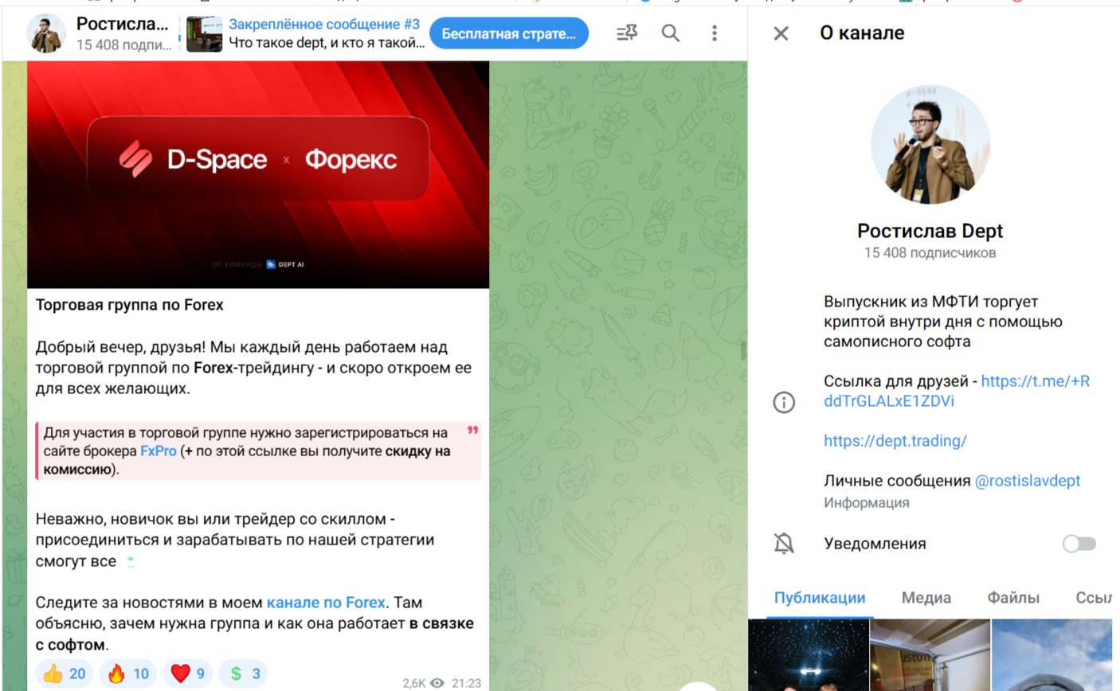
Task: Click the fire reaction with 10
Action: pyautogui.click(x=128, y=673)
